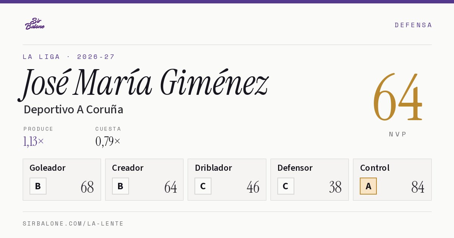
Task: Click the Defensor card title
Action: tap(295, 168)
